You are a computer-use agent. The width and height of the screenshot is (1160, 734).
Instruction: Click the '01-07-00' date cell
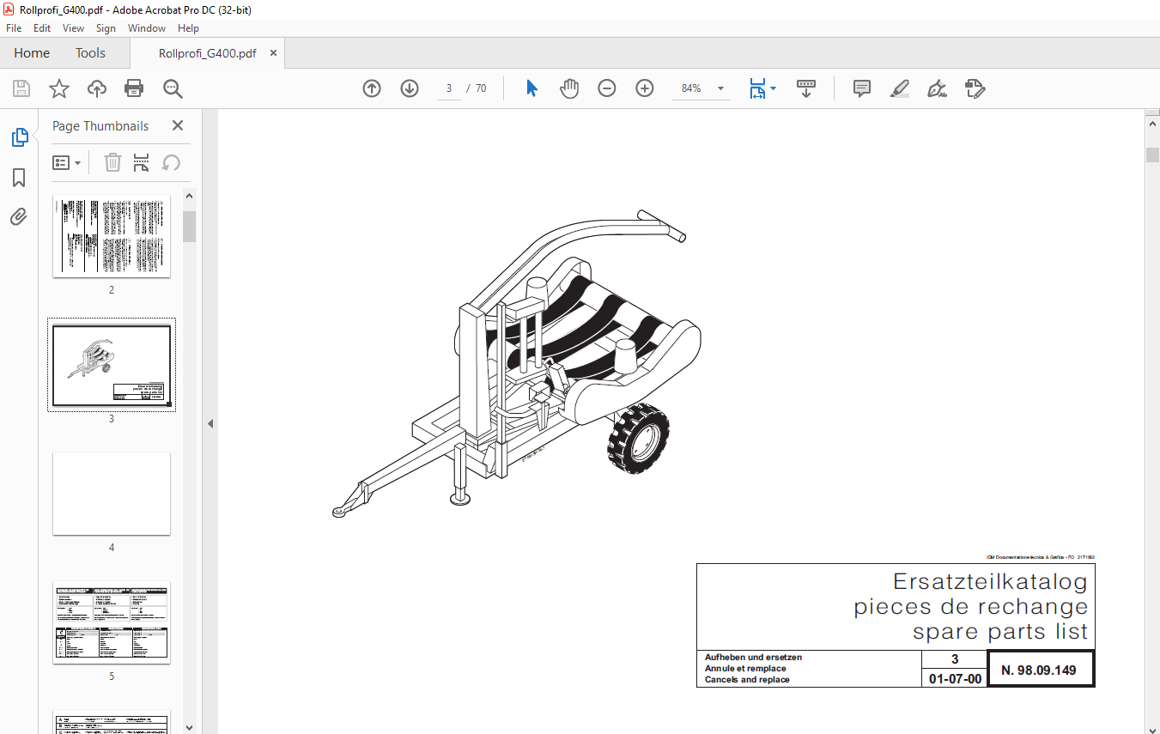[955, 679]
